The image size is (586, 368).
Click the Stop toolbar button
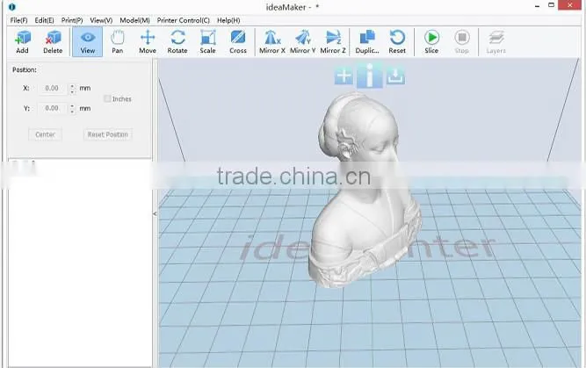[x=462, y=41]
